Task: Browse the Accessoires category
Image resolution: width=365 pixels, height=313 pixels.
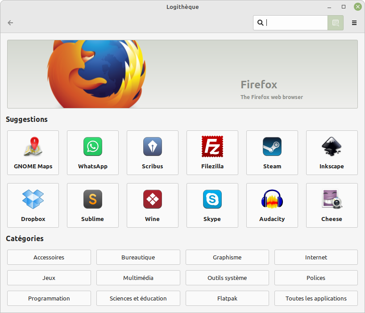Action: (x=49, y=257)
